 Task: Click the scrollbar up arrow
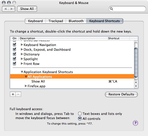pos(136,82)
